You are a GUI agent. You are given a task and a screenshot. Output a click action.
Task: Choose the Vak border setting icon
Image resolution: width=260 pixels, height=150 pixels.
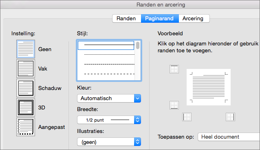26,69
